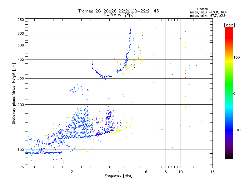Click the black bottom of the colorbar
The width and height of the screenshot is (250, 187).
tap(229, 157)
